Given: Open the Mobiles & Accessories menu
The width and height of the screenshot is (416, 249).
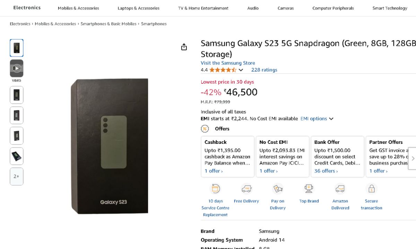Looking at the screenshot, I should [78, 8].
